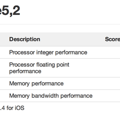Select the Score column header
The height and width of the screenshot is (120, 120).
(x=112, y=39)
